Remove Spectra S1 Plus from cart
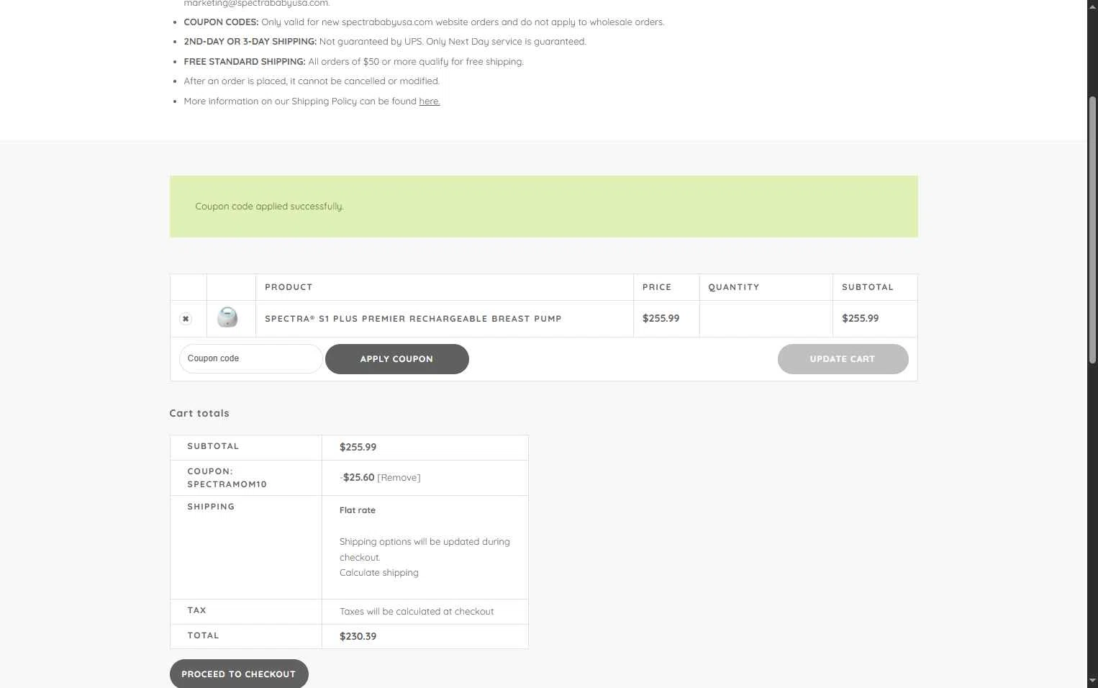1098x688 pixels. (186, 319)
